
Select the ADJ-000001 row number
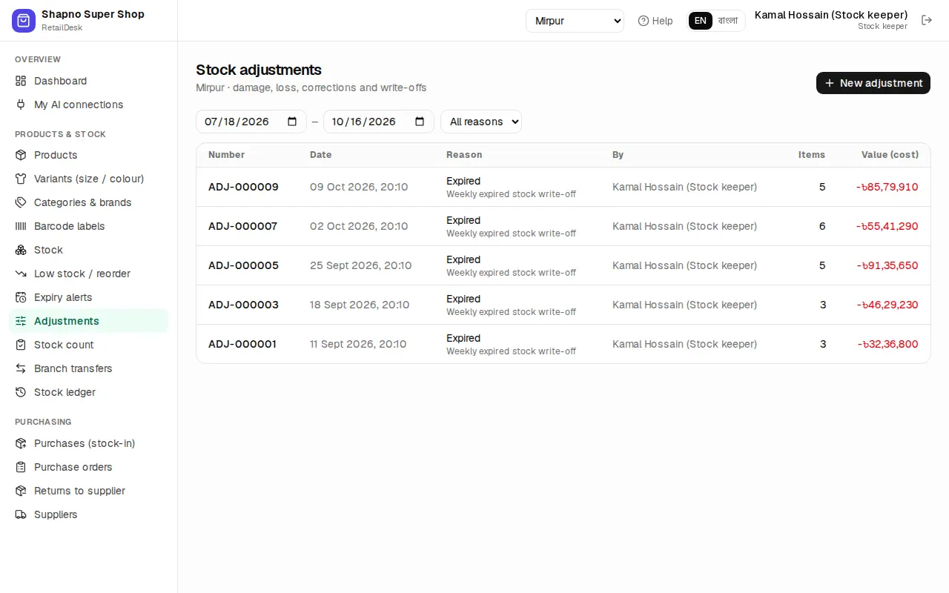[242, 344]
